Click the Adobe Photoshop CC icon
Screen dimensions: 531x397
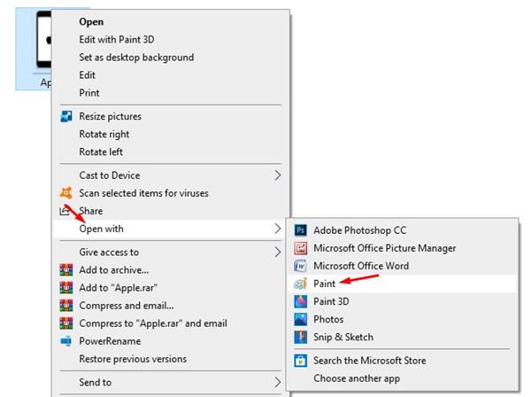click(300, 230)
